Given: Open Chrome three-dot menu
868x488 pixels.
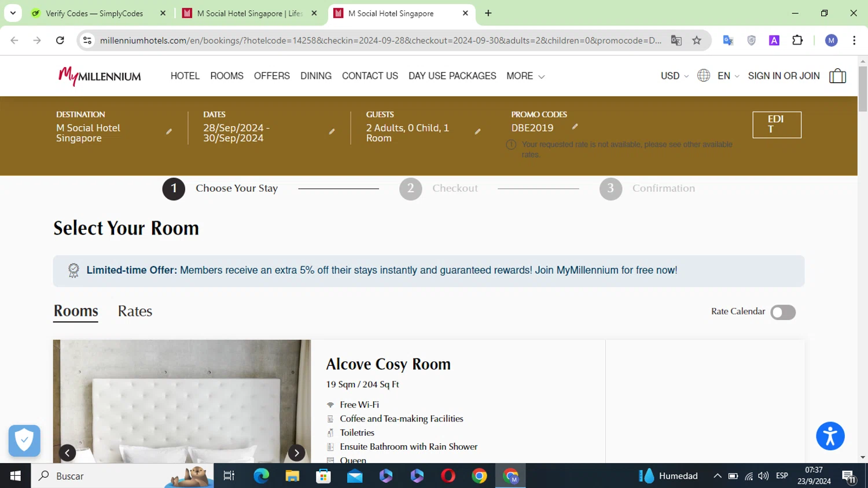Looking at the screenshot, I should point(854,41).
